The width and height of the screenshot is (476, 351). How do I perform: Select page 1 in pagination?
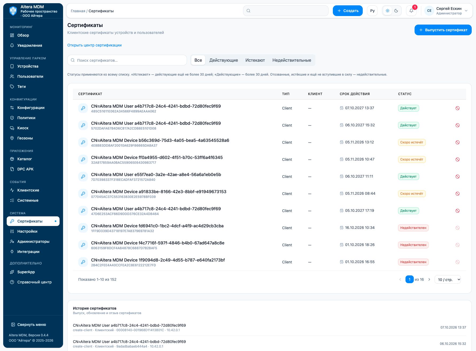click(409, 279)
